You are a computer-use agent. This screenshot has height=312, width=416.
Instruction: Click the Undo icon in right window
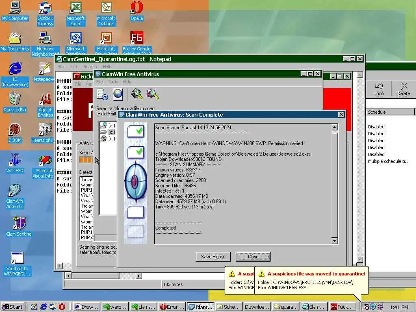point(378,89)
